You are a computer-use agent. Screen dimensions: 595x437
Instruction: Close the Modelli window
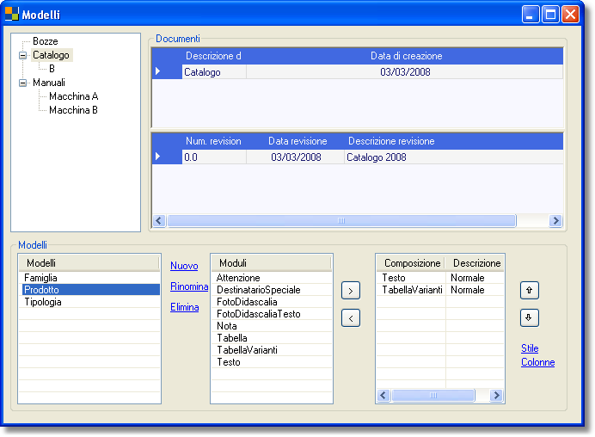tap(570, 15)
